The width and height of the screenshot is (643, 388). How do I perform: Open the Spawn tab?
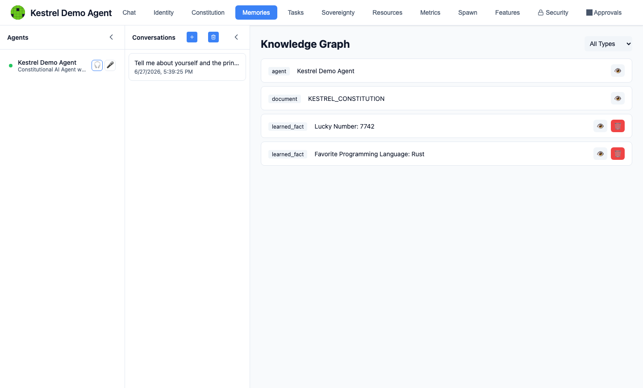[x=468, y=13]
